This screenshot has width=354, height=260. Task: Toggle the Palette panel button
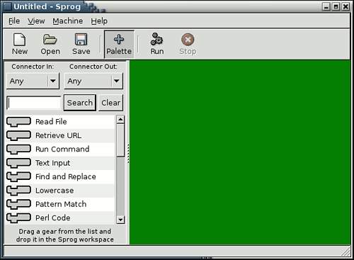[x=119, y=45]
